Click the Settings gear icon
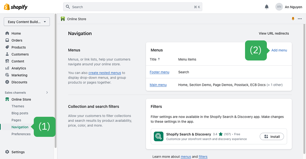 7,152
